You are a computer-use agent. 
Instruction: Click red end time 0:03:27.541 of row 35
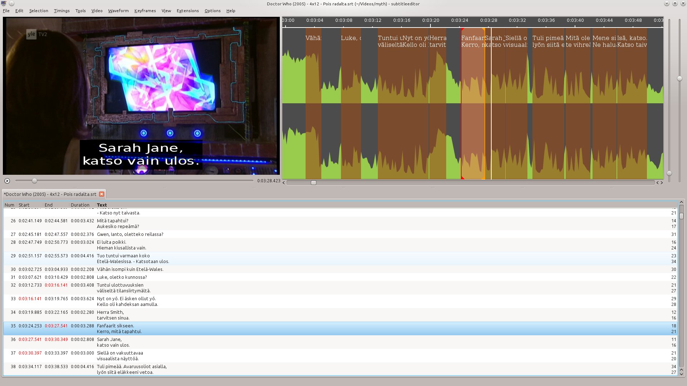(56, 326)
